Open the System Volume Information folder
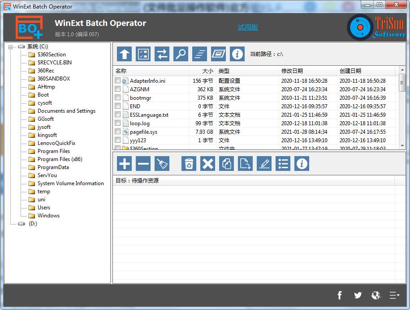 click(71, 183)
